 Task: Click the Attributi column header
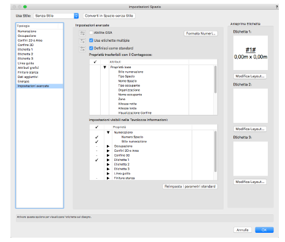(x=149, y=62)
